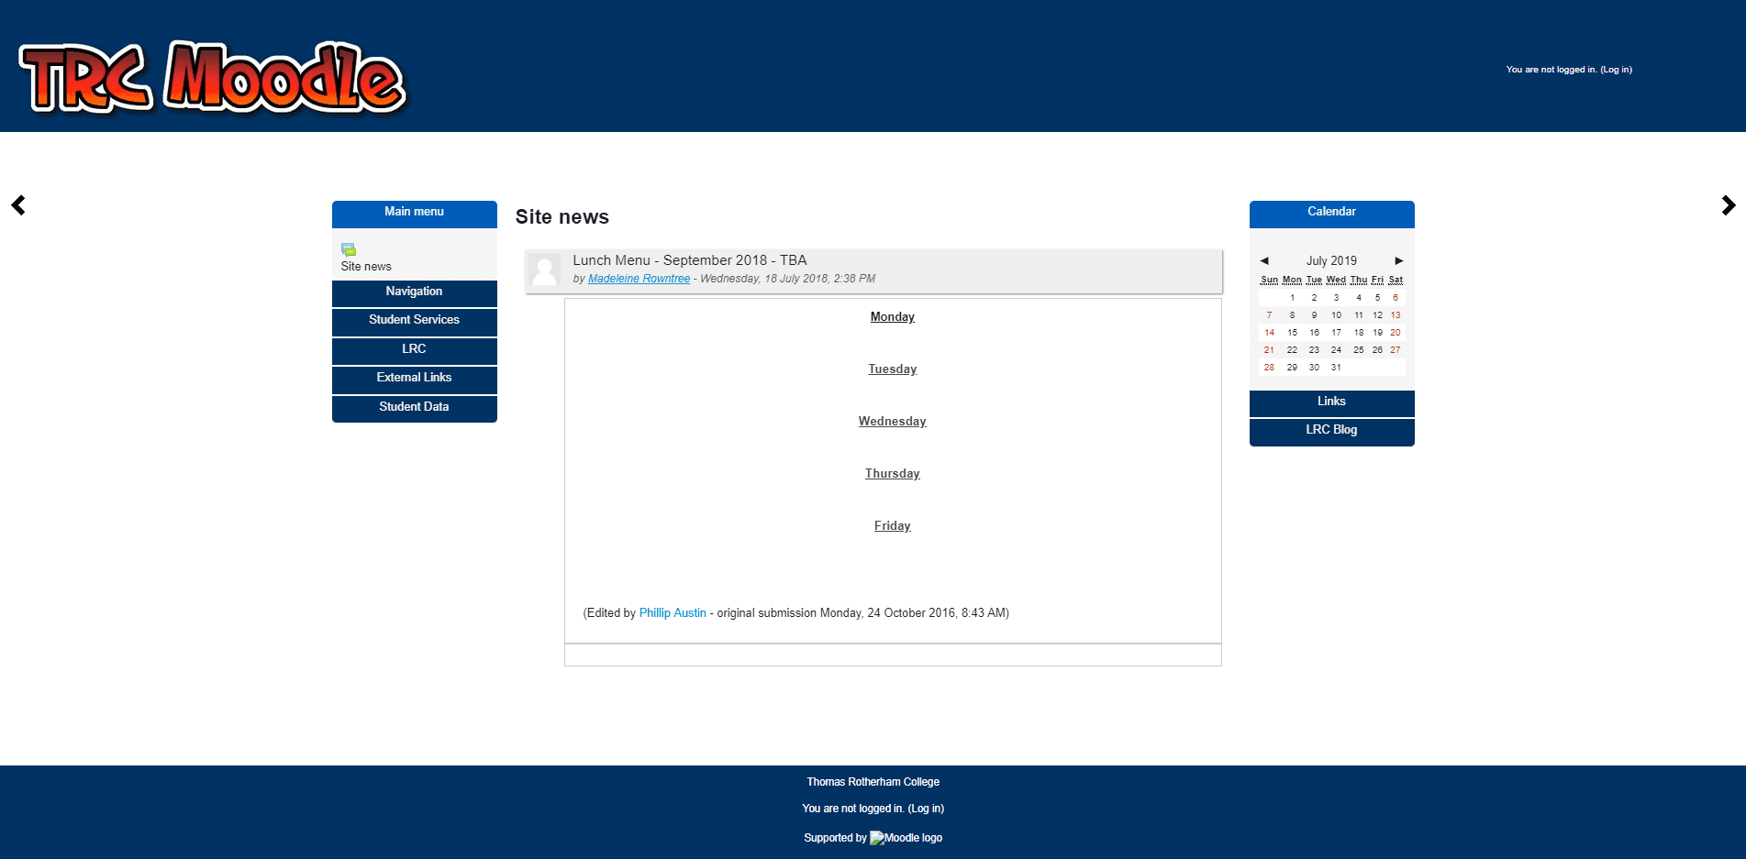
Task: Select July 4 in the calendar
Action: 1359,298
